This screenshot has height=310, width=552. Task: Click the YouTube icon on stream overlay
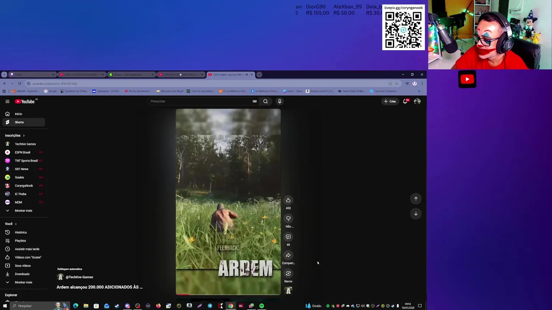click(467, 79)
